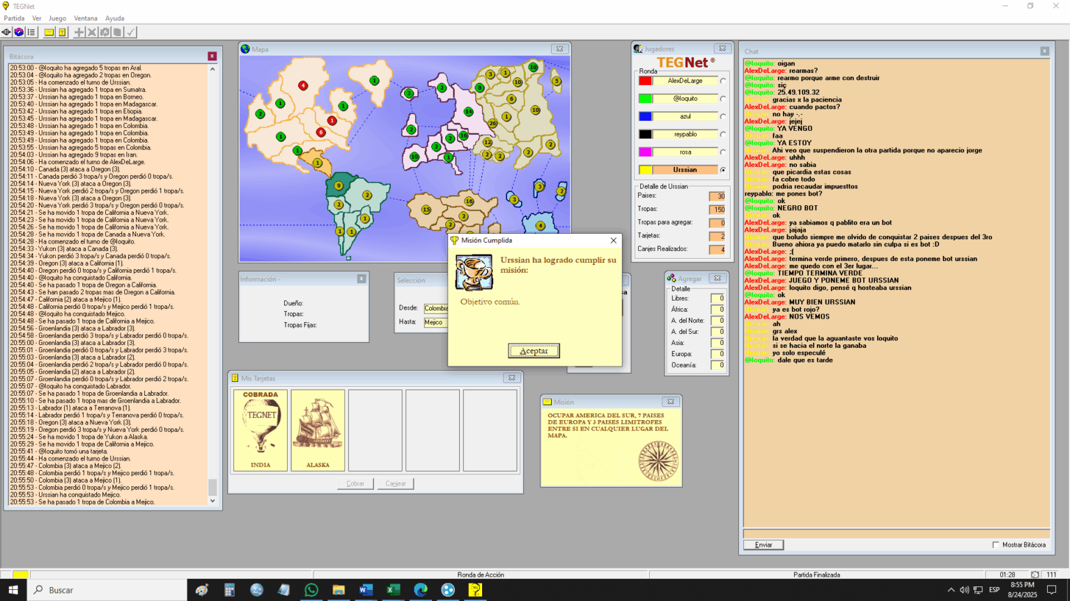Image resolution: width=1070 pixels, height=601 pixels.
Task: Click the connect plug toolbar icon
Action: pyautogui.click(x=6, y=32)
